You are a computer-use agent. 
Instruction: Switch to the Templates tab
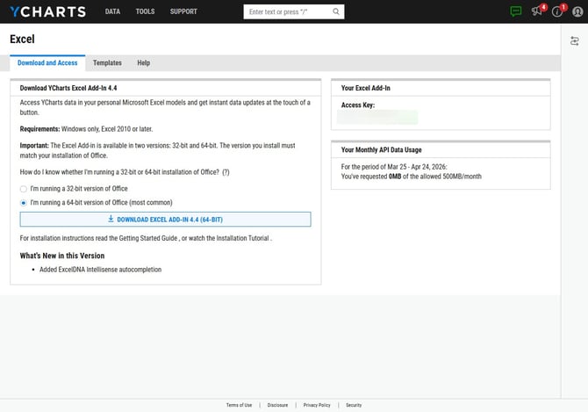click(x=107, y=63)
